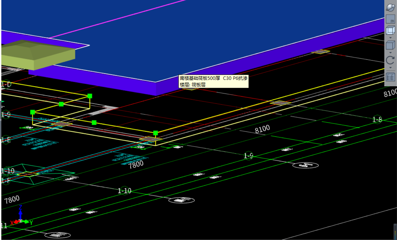
Task: Expand the solid cube display dropdown arrow
Action: (390, 52)
